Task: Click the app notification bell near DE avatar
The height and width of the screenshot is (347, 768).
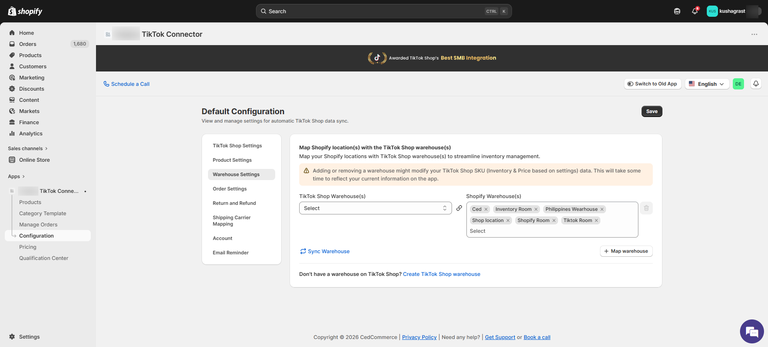Action: coord(756,84)
